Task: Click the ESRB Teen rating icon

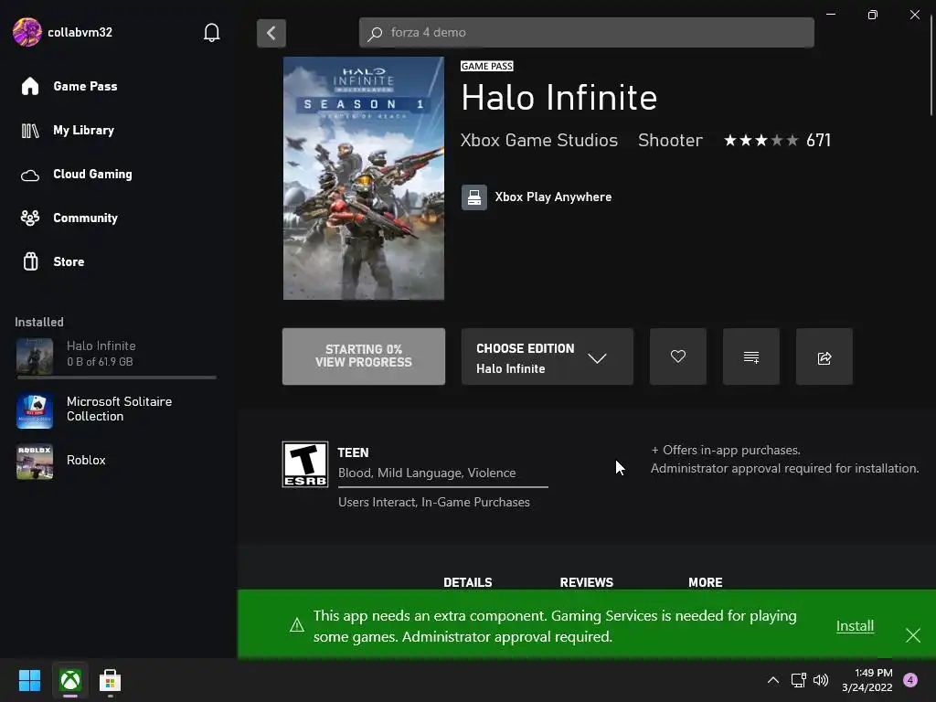Action: 305,463
